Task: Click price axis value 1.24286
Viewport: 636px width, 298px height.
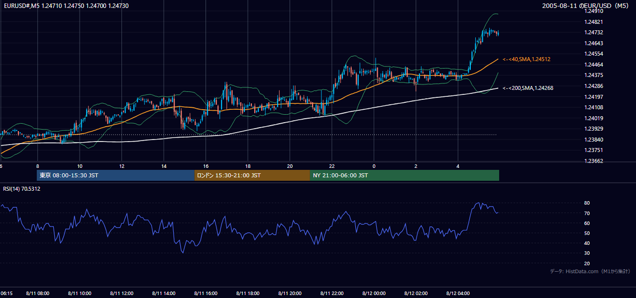Action: (594, 86)
